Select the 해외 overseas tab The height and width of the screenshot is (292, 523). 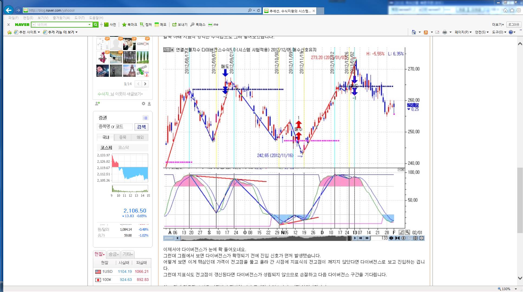coord(140,137)
